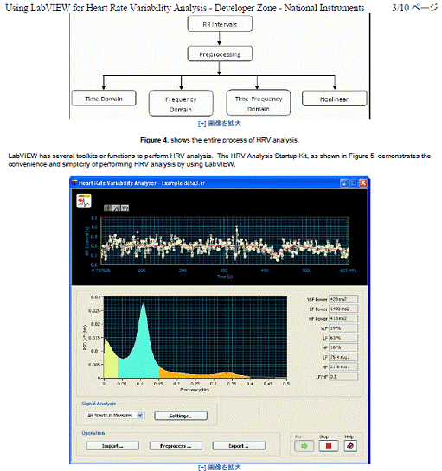
Task: Click the LabVIEW title bar application icon
Action: point(74,182)
